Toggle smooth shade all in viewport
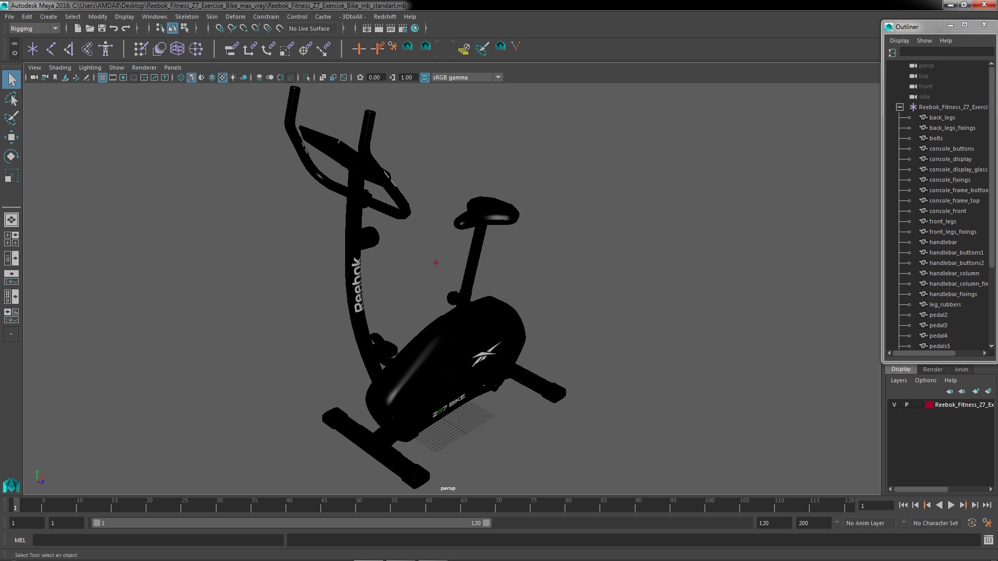The image size is (998, 561). point(191,77)
